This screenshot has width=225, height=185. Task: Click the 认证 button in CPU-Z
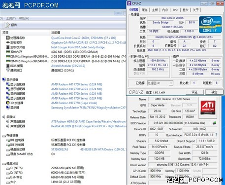[x=194, y=92]
